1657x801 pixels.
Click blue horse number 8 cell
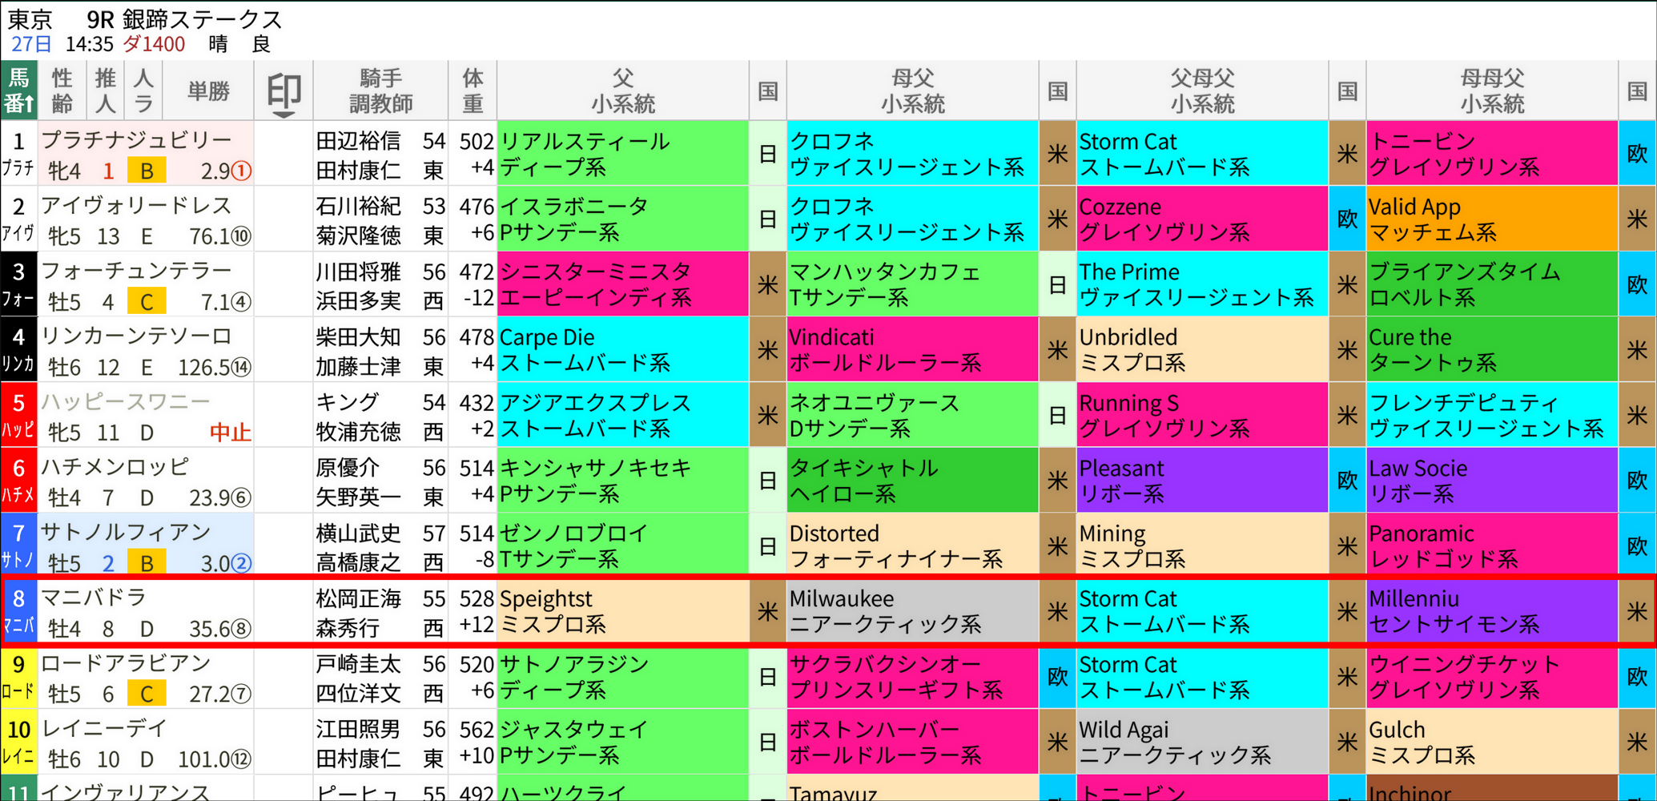(x=18, y=610)
